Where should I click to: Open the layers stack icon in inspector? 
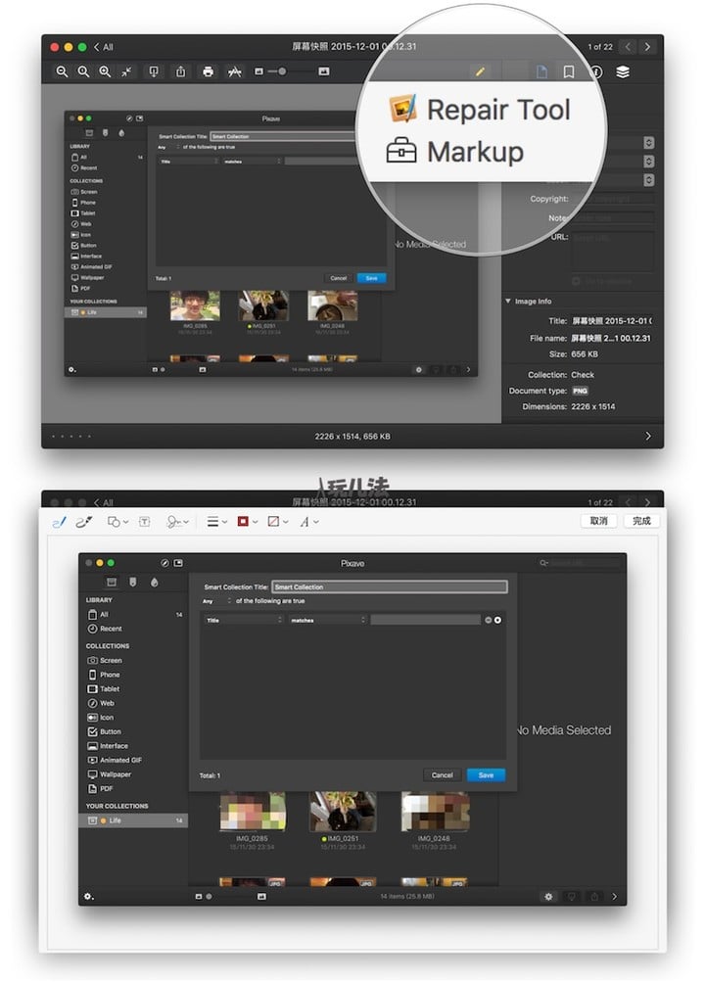click(x=623, y=71)
